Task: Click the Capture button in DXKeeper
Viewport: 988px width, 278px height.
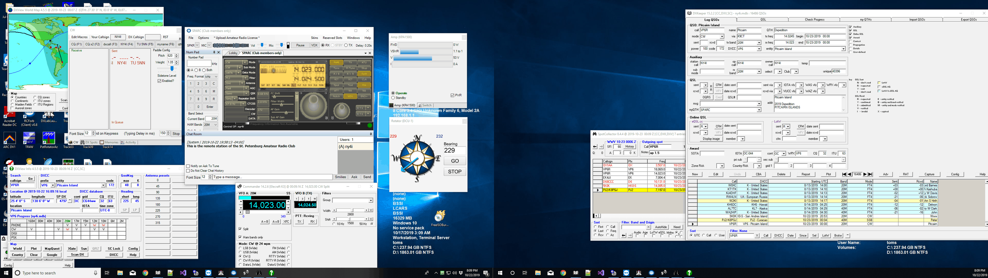Action: click(x=929, y=175)
